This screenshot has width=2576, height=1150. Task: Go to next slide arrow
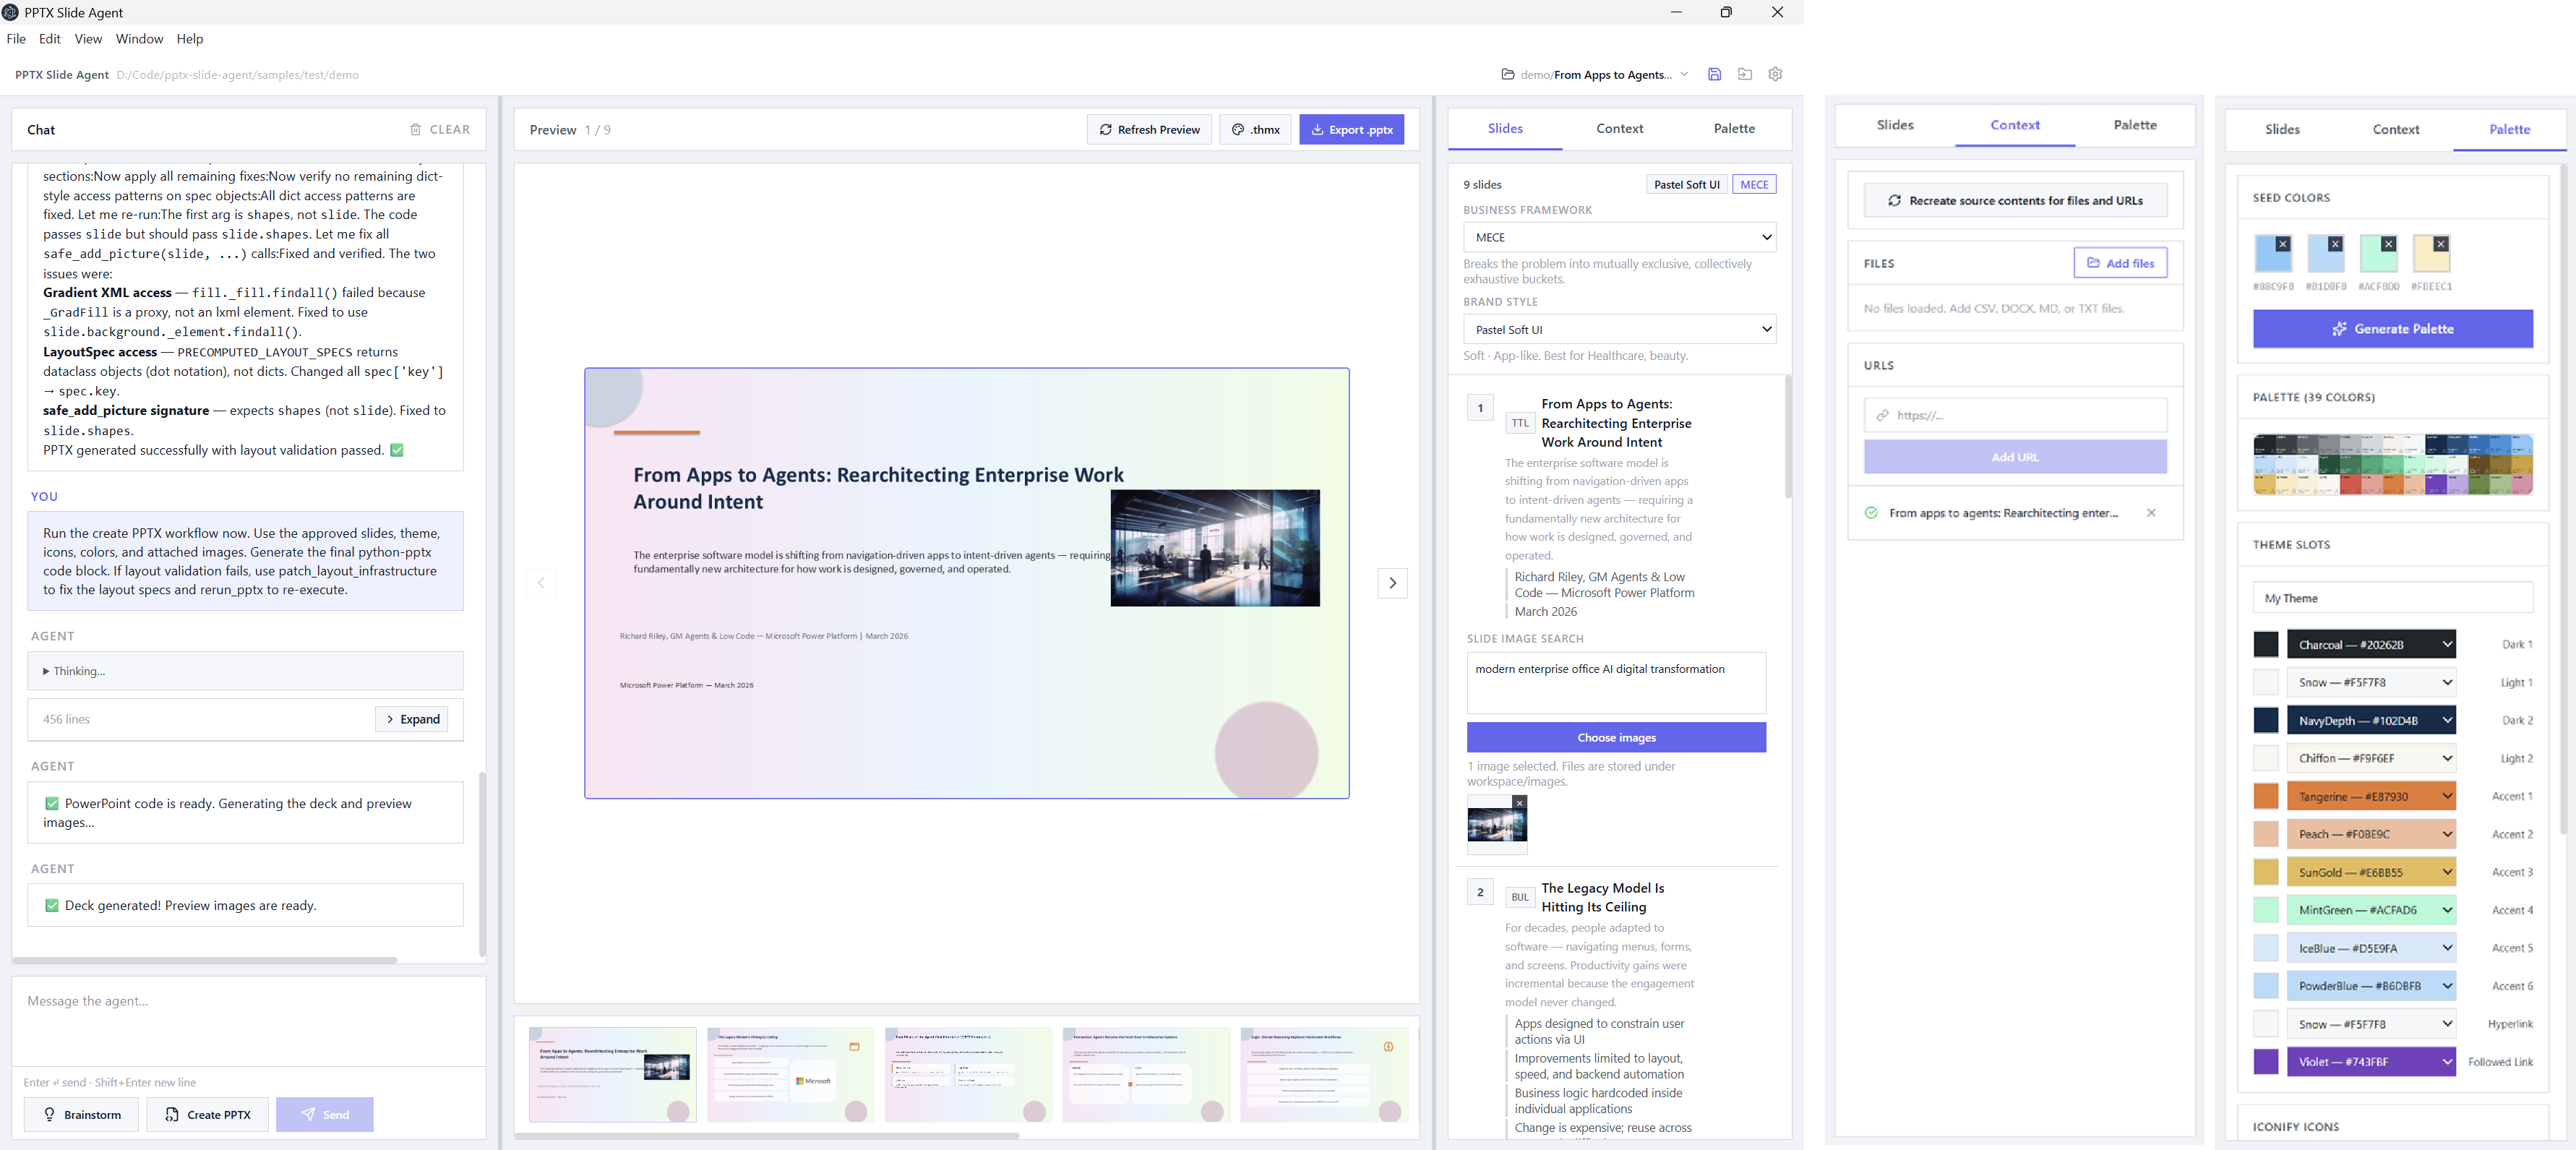coord(1392,583)
